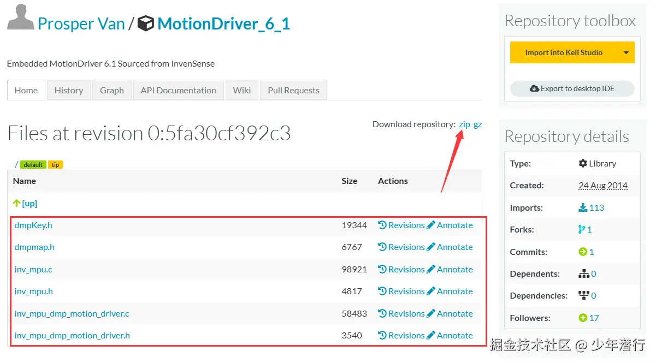656x363 pixels.
Task: Go to the Wiki tab
Action: (x=242, y=90)
